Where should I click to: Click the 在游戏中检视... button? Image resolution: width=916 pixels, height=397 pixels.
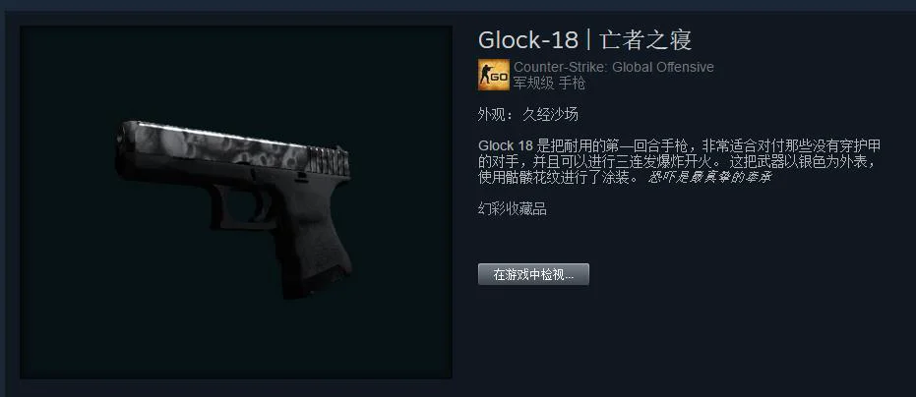pos(533,274)
